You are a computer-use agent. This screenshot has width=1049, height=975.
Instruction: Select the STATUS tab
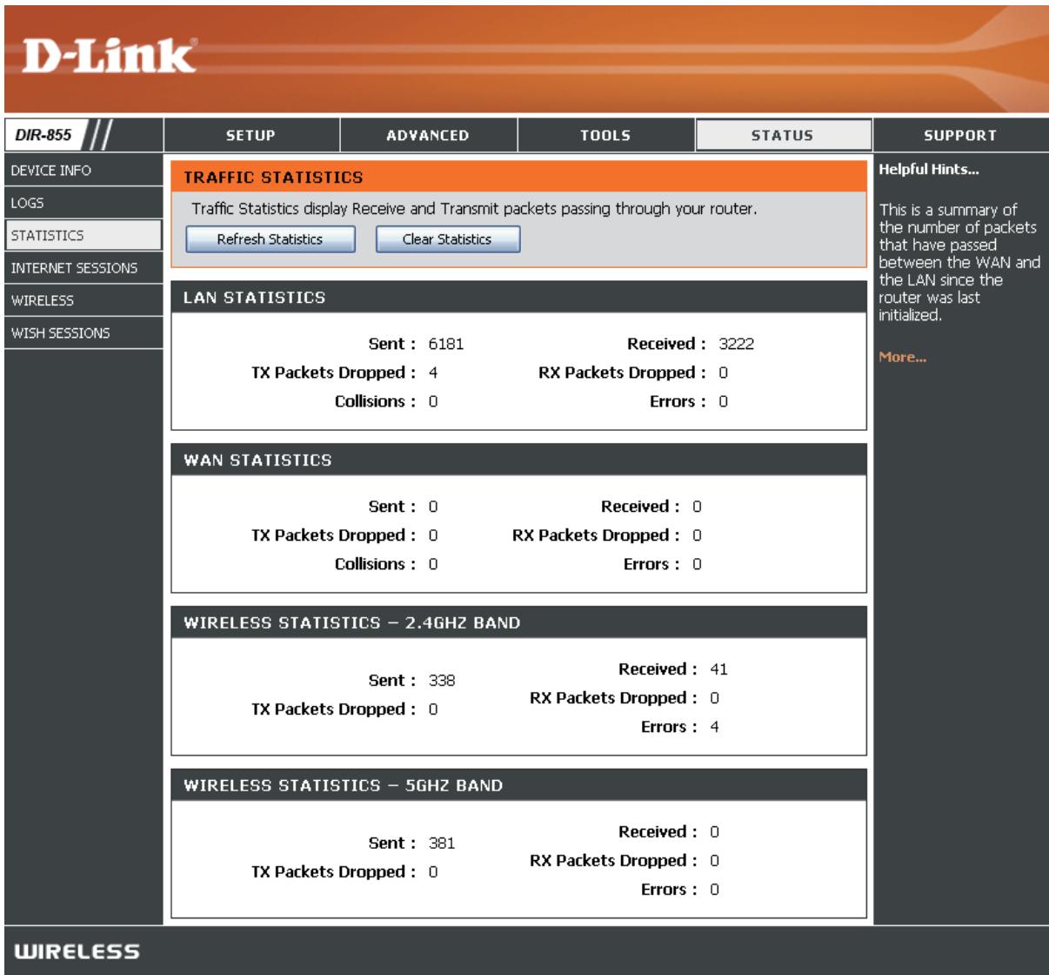point(783,135)
